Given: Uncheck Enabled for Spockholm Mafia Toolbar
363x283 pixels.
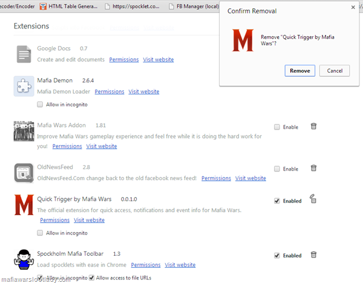Looking at the screenshot, I should click(276, 255).
